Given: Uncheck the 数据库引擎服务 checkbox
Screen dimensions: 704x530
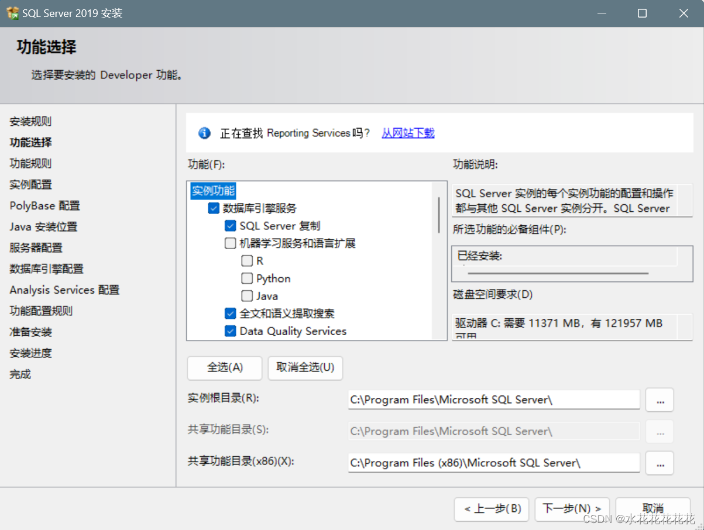Looking at the screenshot, I should (214, 208).
